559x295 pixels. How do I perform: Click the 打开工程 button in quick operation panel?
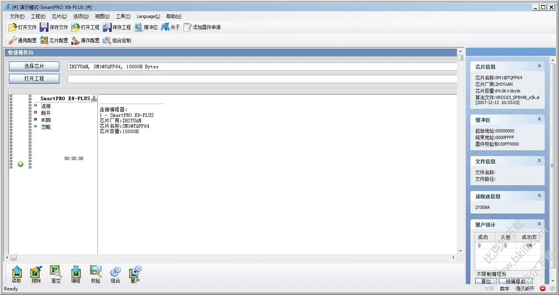point(34,78)
